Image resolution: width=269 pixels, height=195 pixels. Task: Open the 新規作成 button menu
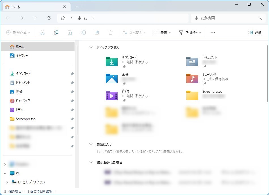pyautogui.click(x=18, y=32)
